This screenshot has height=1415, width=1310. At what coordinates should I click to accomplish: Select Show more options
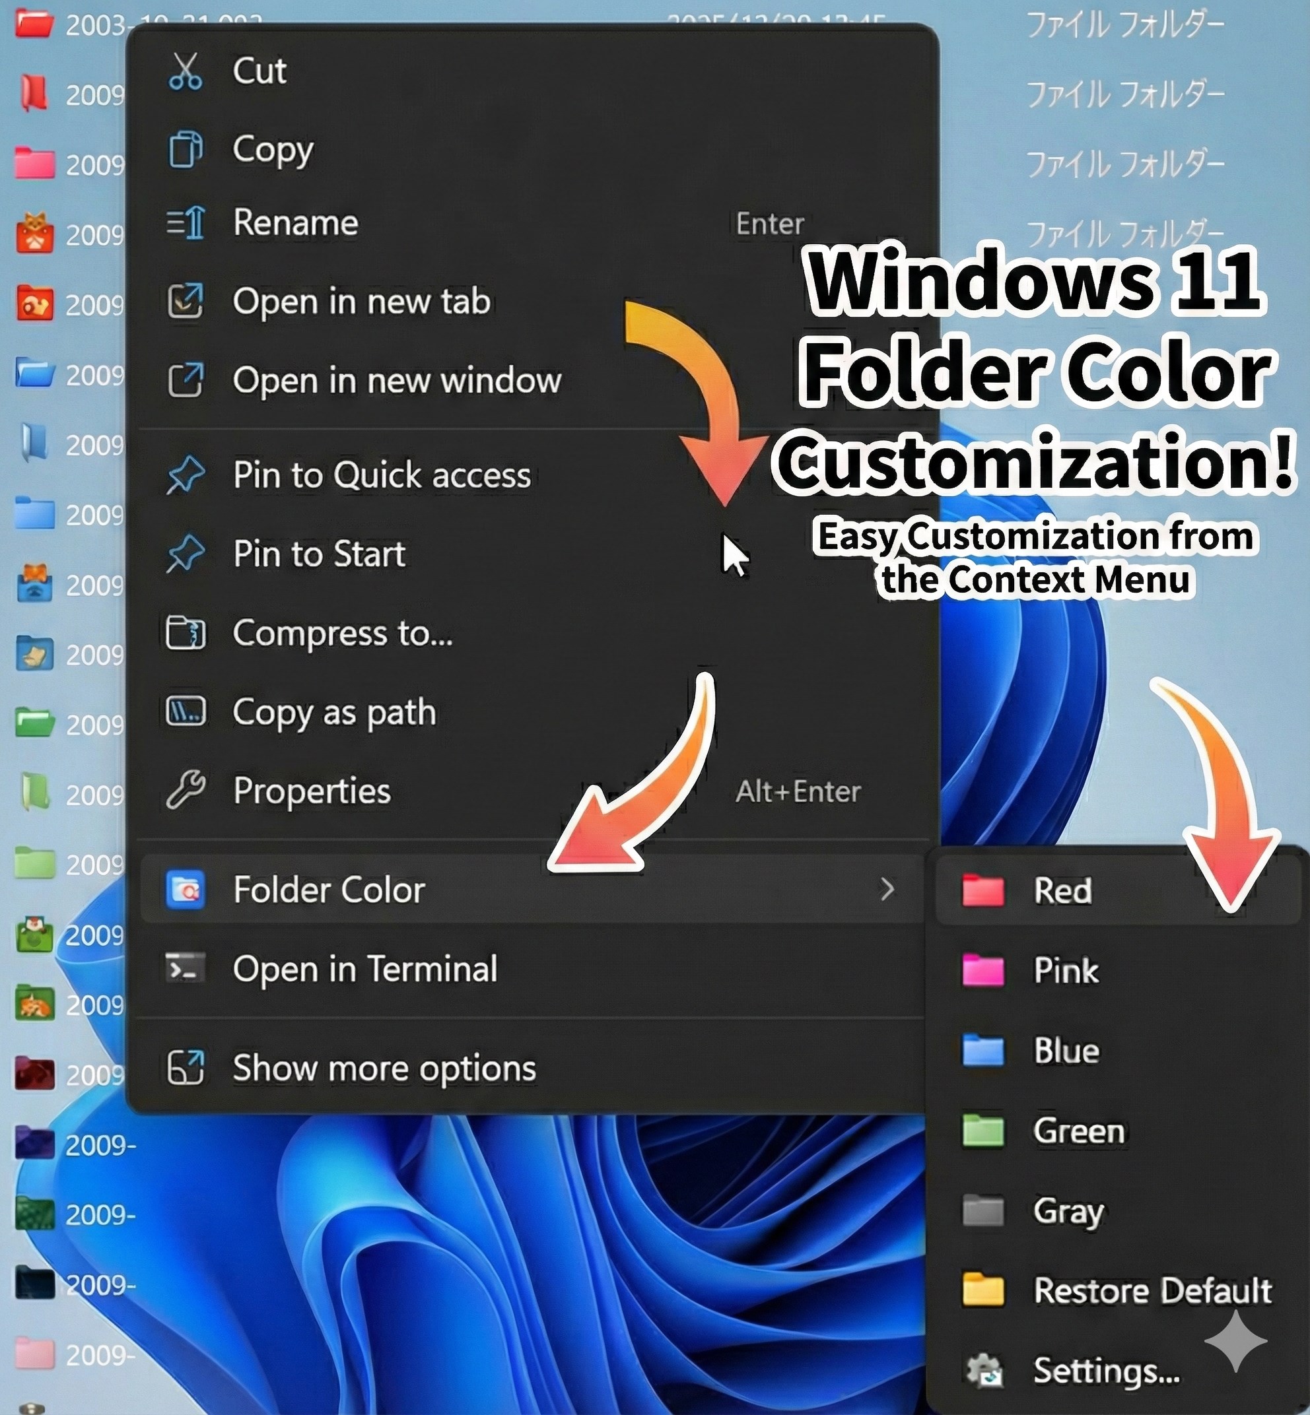click(532, 1069)
